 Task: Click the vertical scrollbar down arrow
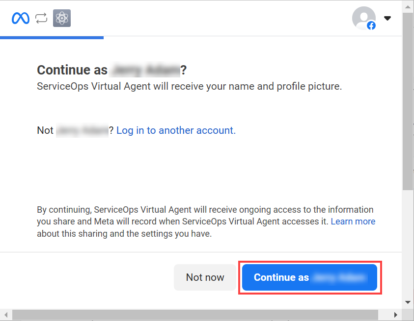(408, 302)
